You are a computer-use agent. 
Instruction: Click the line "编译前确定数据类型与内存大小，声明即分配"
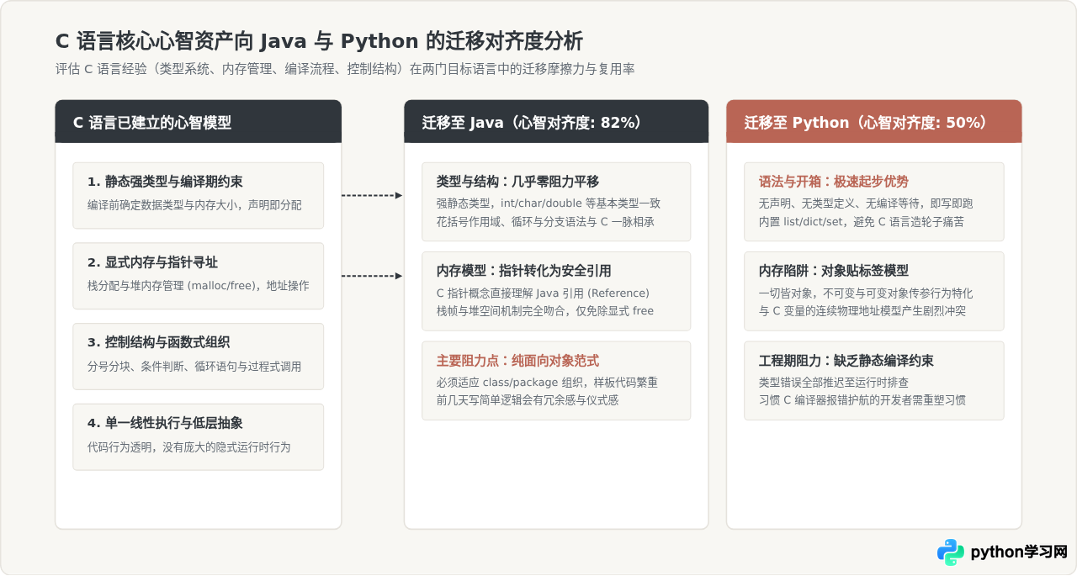(x=194, y=205)
